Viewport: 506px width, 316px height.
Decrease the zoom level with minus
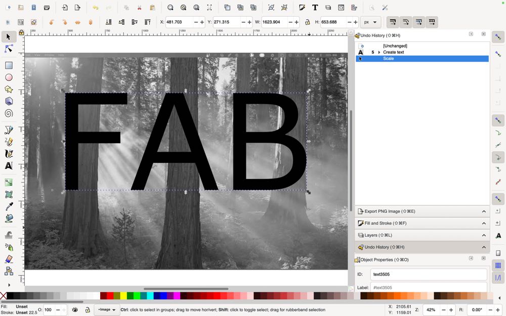tap(443, 309)
